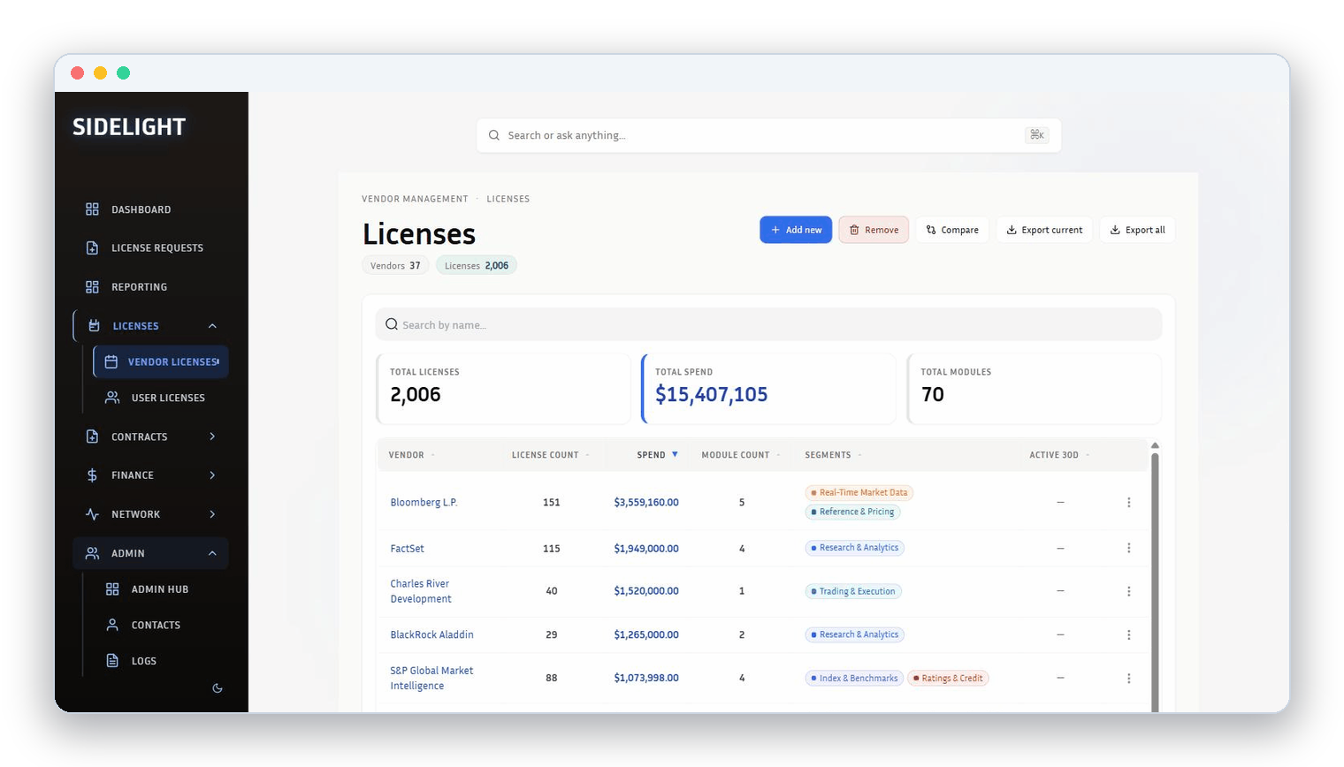Click the Reporting icon in sidebar

coord(92,287)
